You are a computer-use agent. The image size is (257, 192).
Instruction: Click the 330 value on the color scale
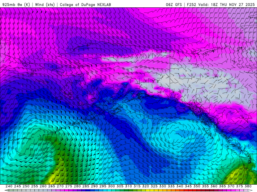click(x=163, y=186)
